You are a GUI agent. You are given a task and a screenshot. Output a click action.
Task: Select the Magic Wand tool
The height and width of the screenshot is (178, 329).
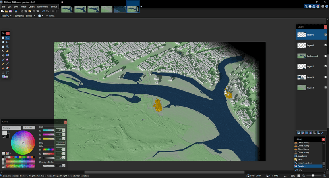tap(3, 51)
